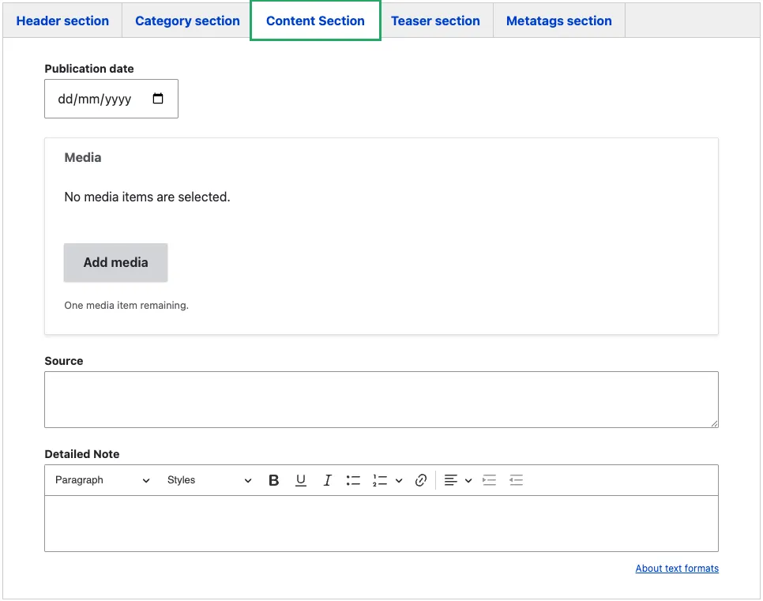The height and width of the screenshot is (601, 763).
Task: Expand text alignment options arrow
Action: pyautogui.click(x=468, y=480)
